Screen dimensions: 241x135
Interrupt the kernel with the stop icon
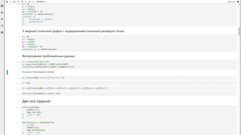29,1
